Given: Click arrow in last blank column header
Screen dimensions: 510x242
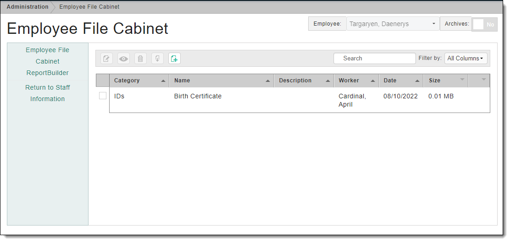Looking at the screenshot, I should [484, 80].
